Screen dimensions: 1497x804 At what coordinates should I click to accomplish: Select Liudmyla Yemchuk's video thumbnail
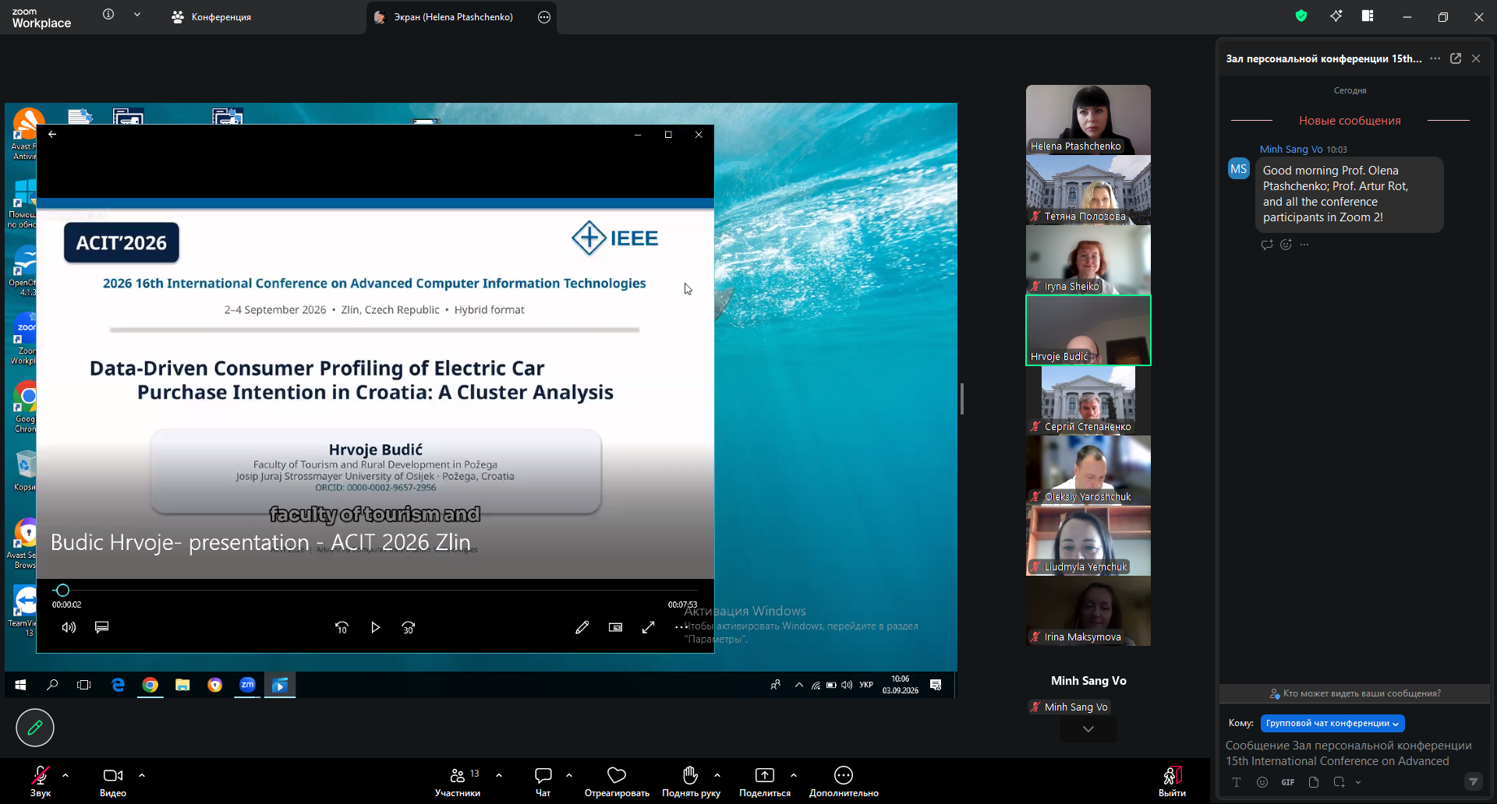coord(1088,540)
